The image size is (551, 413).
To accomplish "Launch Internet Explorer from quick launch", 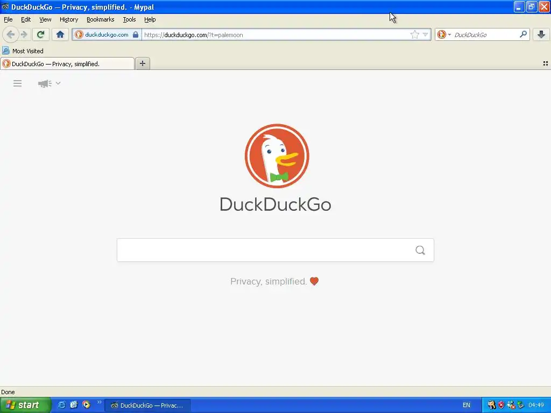I will click(x=61, y=405).
